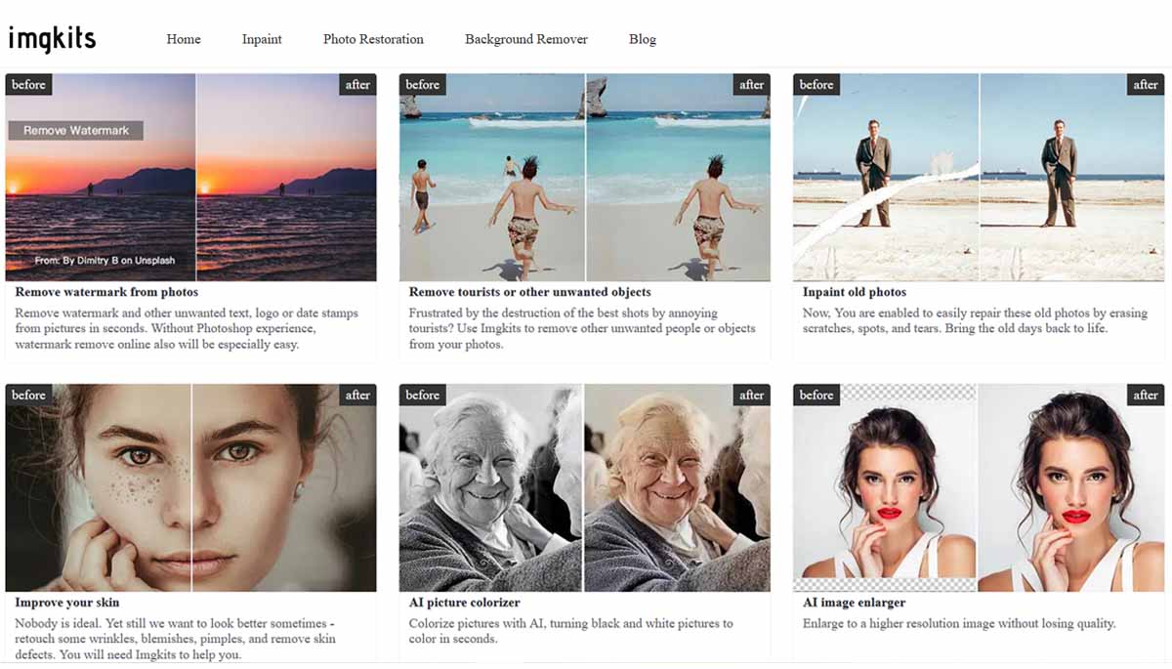Click the 'AI picture colorizer' heading

(465, 603)
